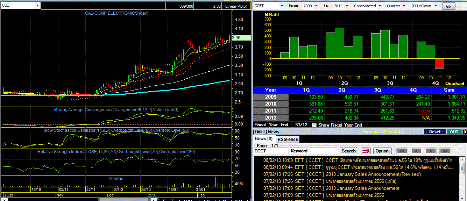Image resolution: width=467 pixels, height=201 pixels.
Task: Click the Reset button
Action: pyautogui.click(x=434, y=132)
